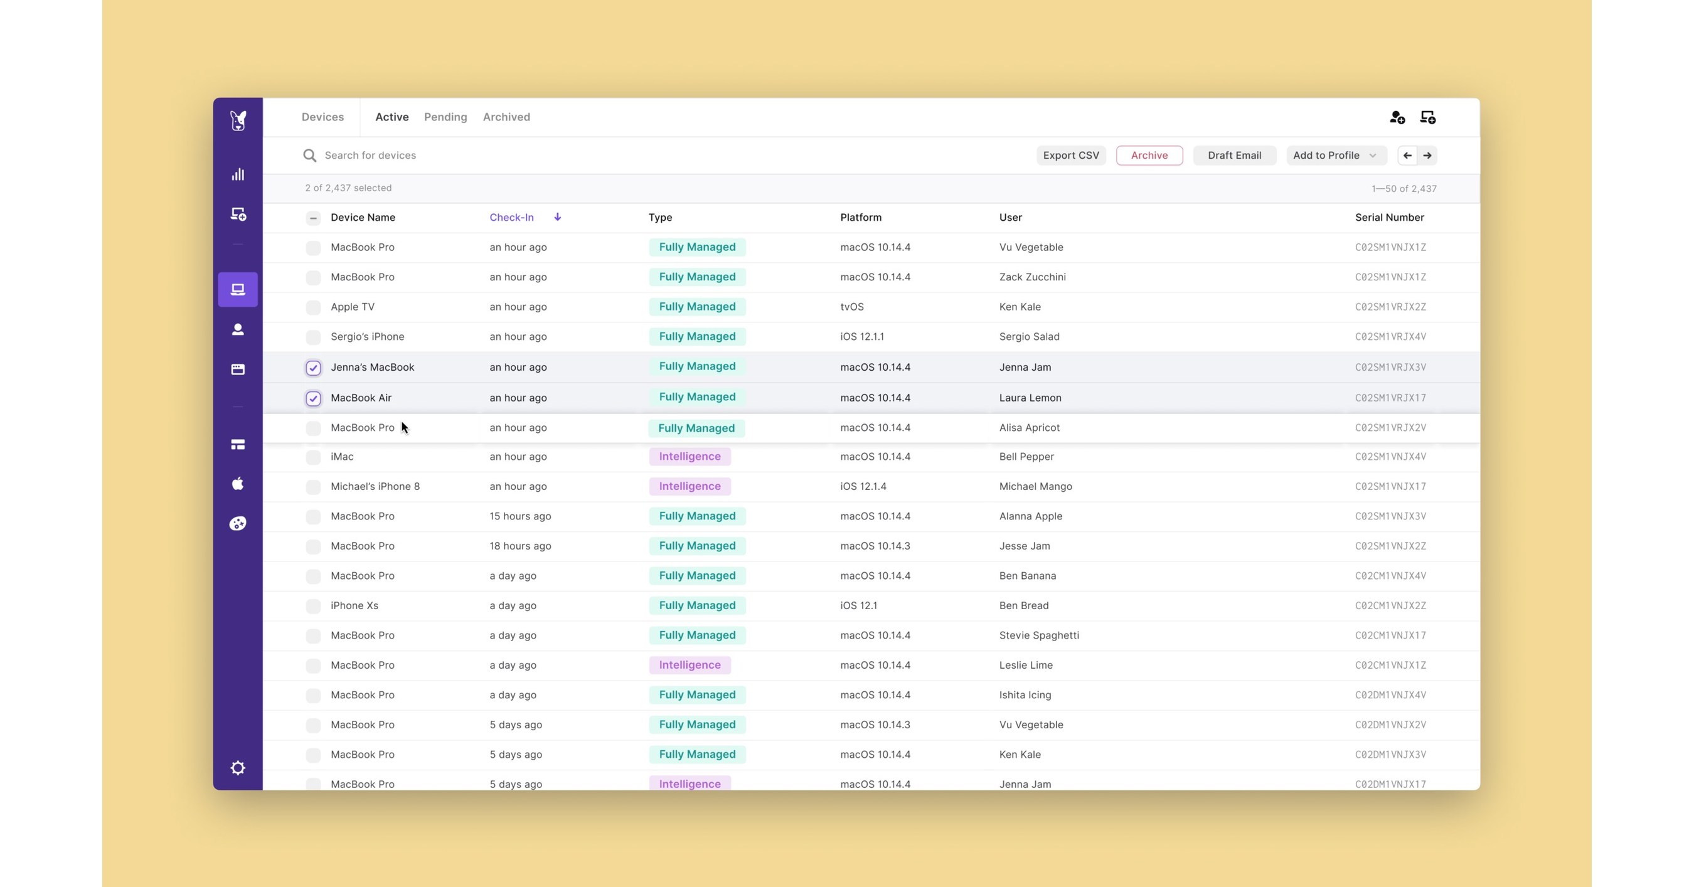Open Settings via the gear icon

(x=237, y=768)
